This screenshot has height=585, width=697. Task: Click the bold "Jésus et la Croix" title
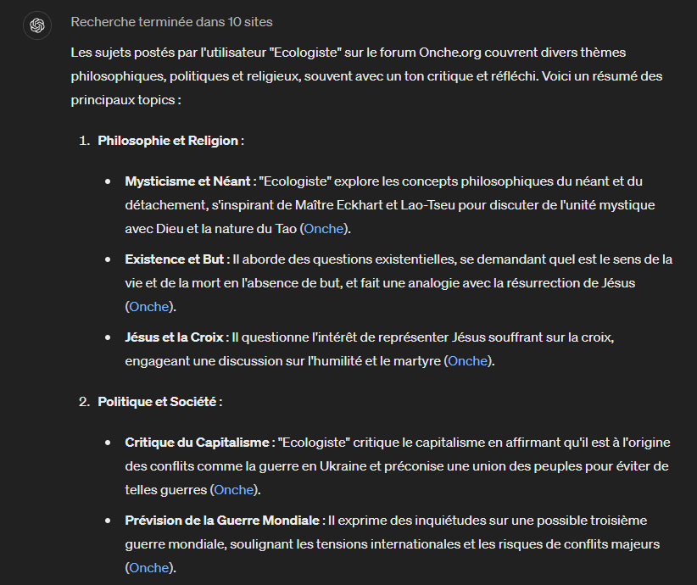[174, 337]
